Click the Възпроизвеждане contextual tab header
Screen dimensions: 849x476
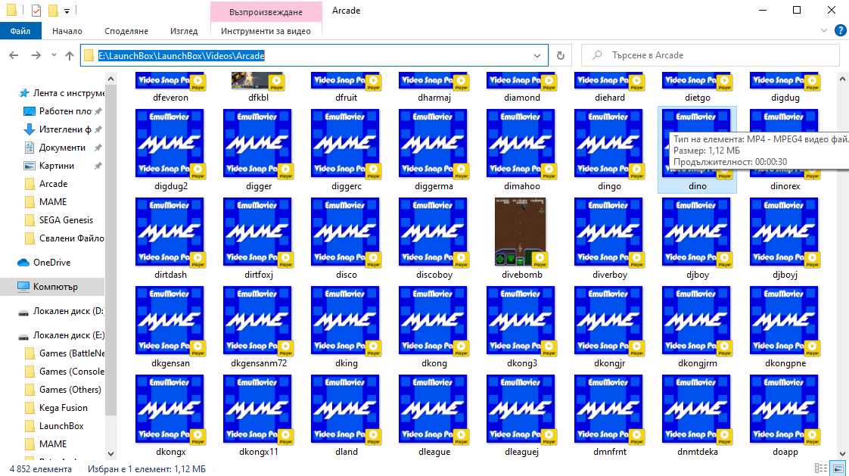point(266,11)
